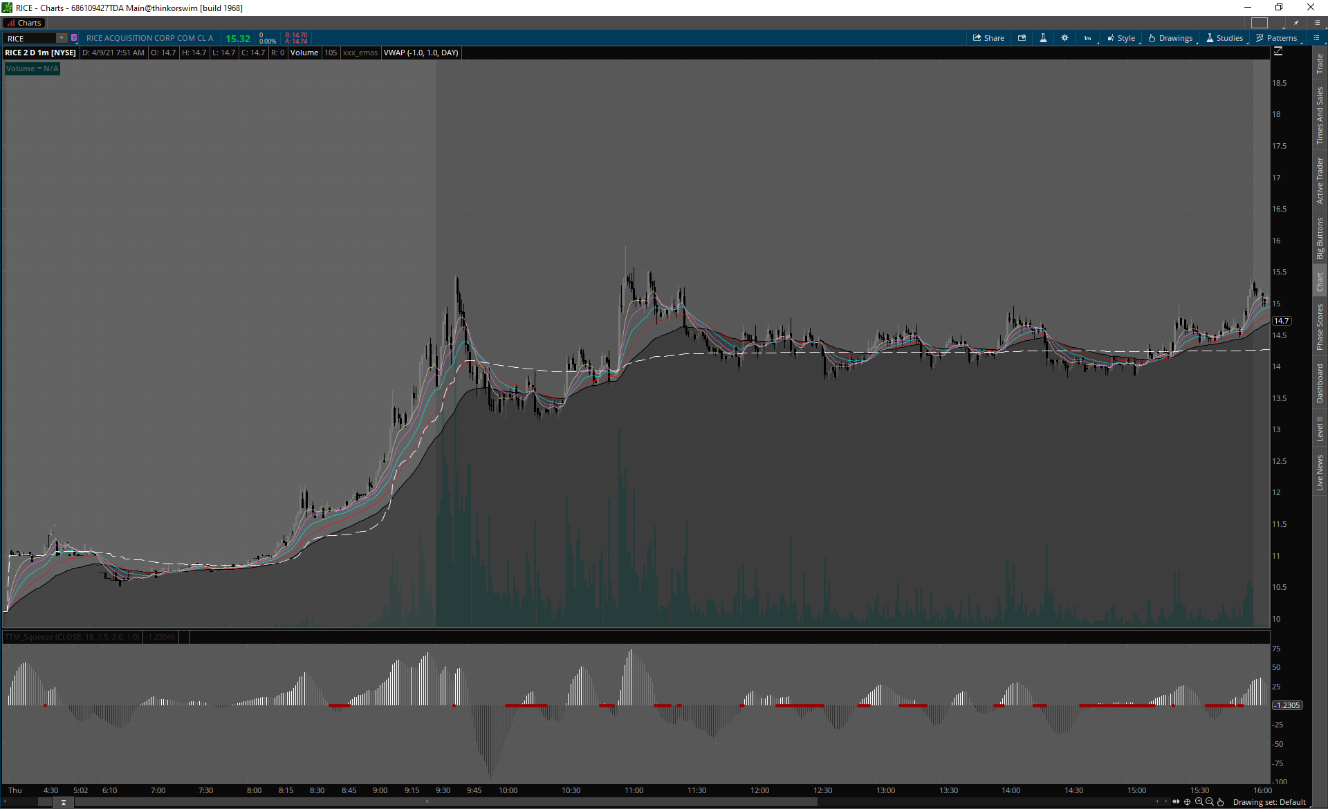Toggle price axis scale mode icon
The image size is (1328, 809).
[1278, 52]
